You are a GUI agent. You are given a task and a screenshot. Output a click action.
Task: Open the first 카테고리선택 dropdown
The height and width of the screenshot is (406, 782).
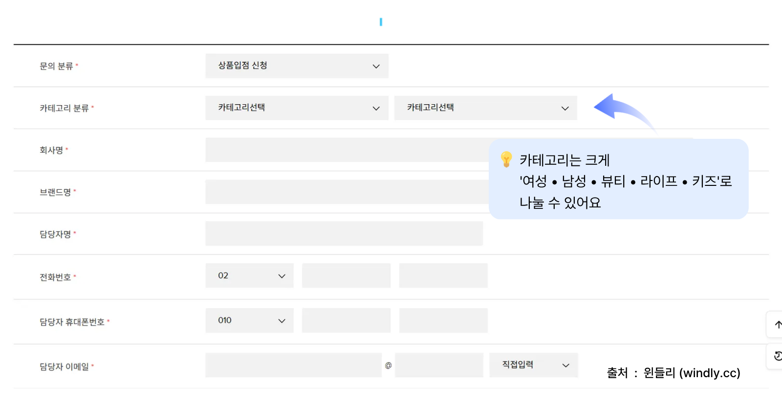[x=296, y=108]
